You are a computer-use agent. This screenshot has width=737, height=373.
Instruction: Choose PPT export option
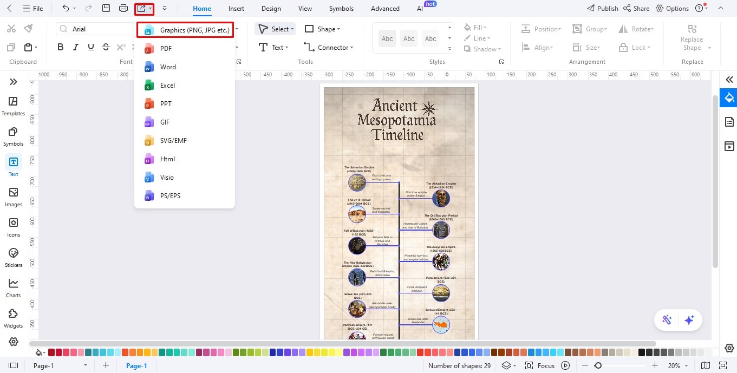click(x=185, y=103)
